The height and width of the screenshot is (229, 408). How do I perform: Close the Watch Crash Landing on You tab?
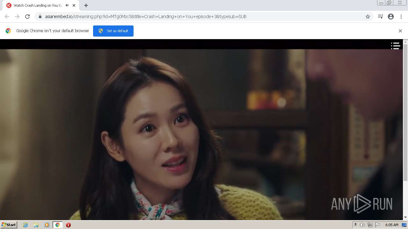click(74, 5)
